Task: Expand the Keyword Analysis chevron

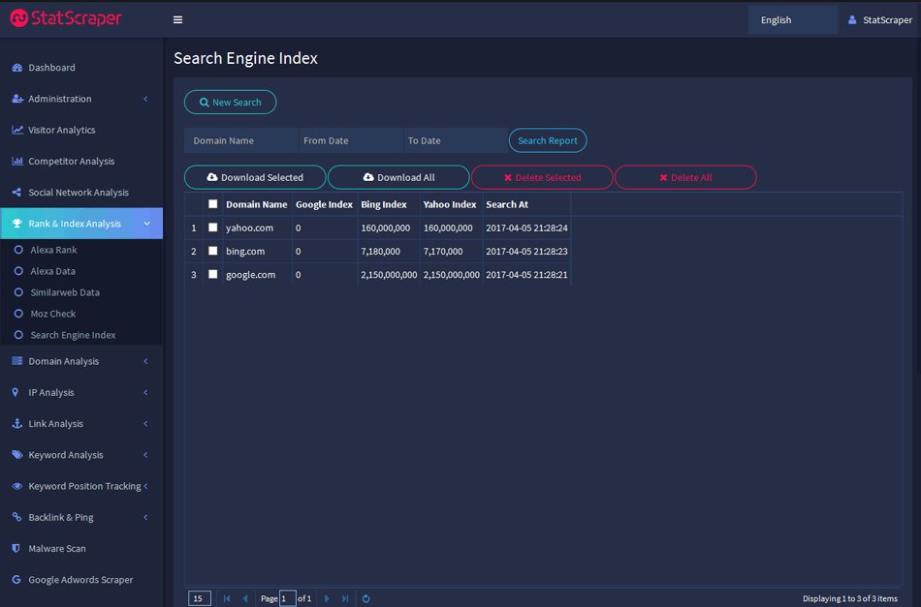Action: (x=145, y=454)
